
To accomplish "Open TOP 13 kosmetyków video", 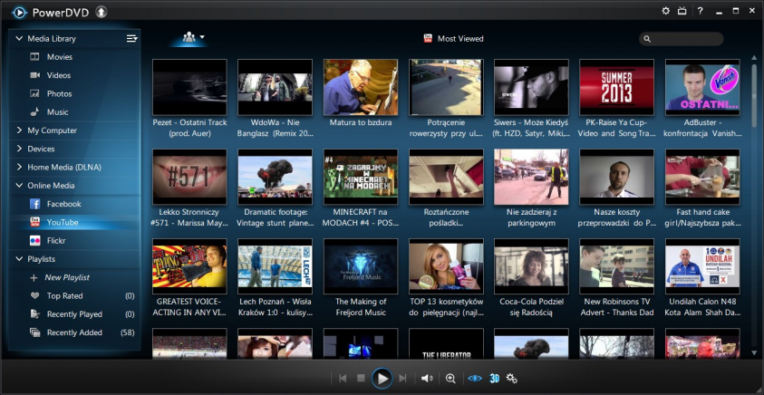I will point(446,266).
